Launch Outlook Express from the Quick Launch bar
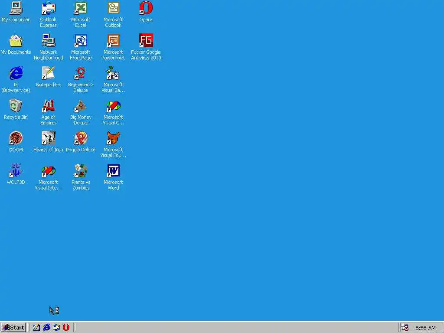The height and width of the screenshot is (333, 444). 56,328
